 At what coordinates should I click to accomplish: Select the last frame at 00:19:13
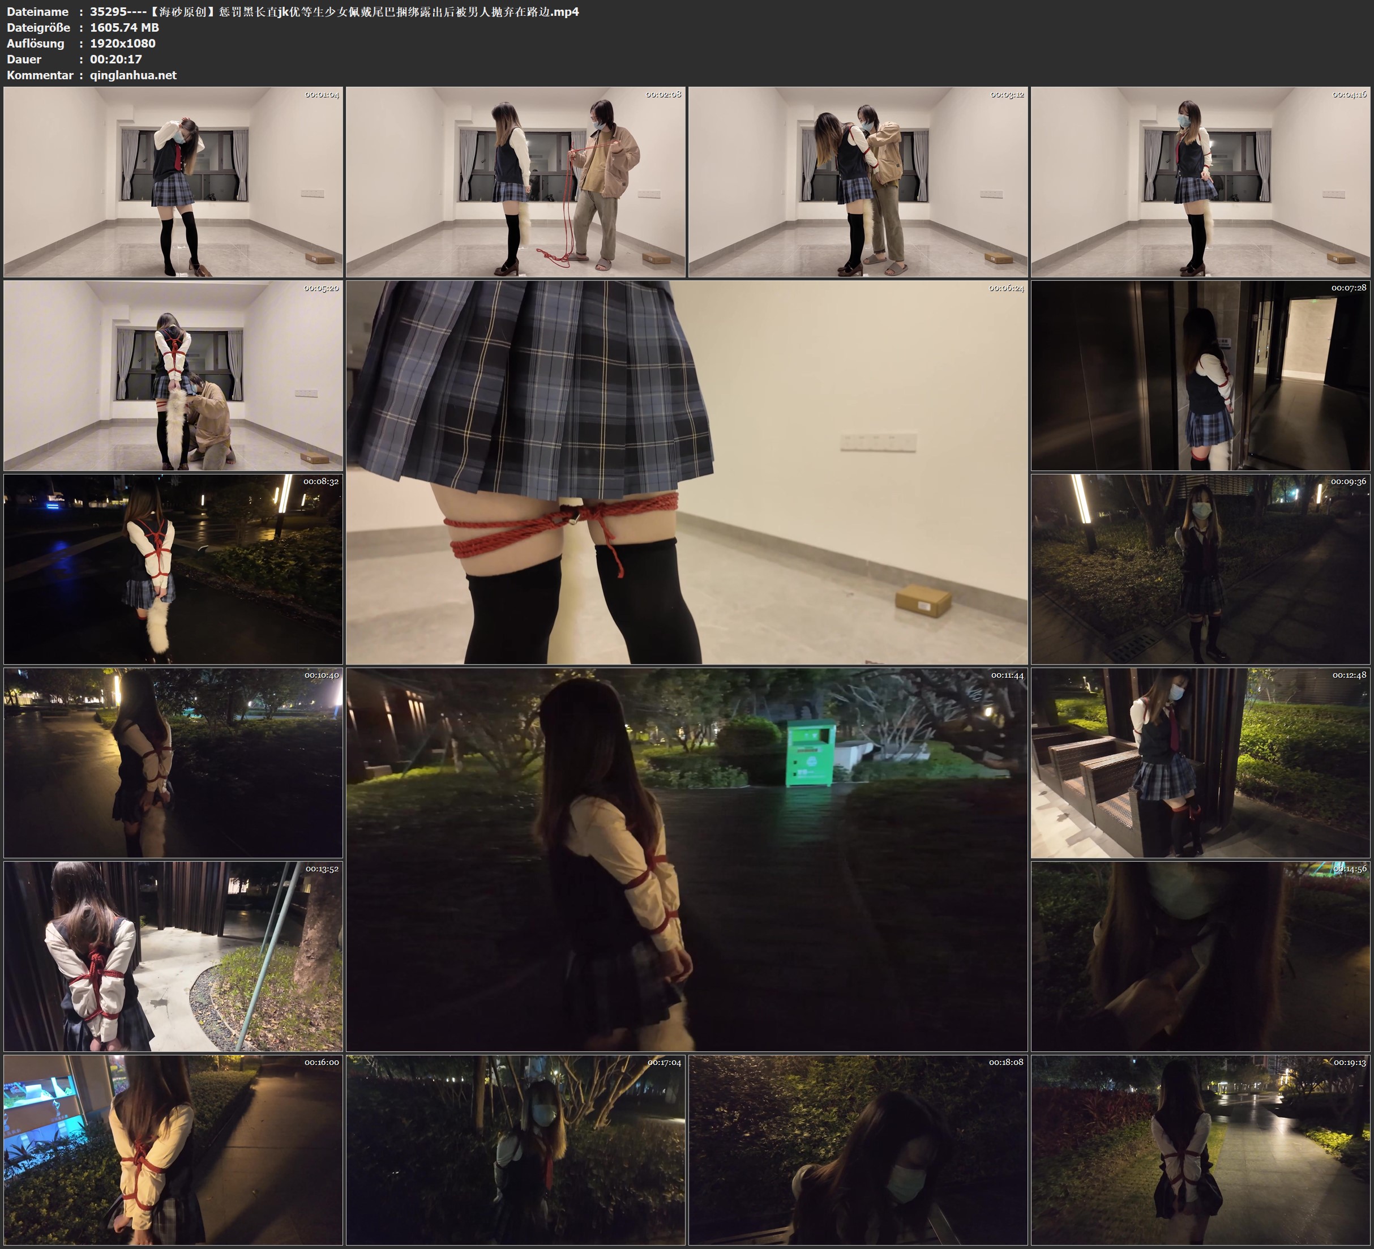coord(1201,1150)
